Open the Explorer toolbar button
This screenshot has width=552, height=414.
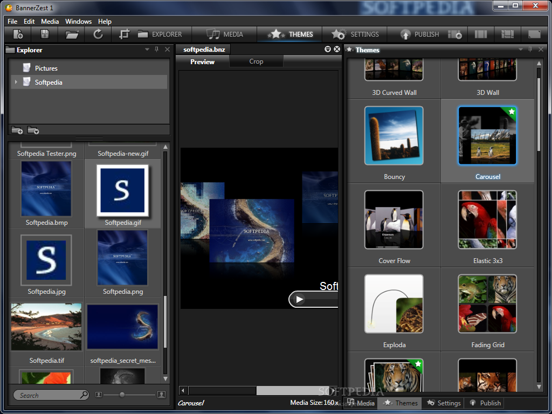click(x=160, y=34)
